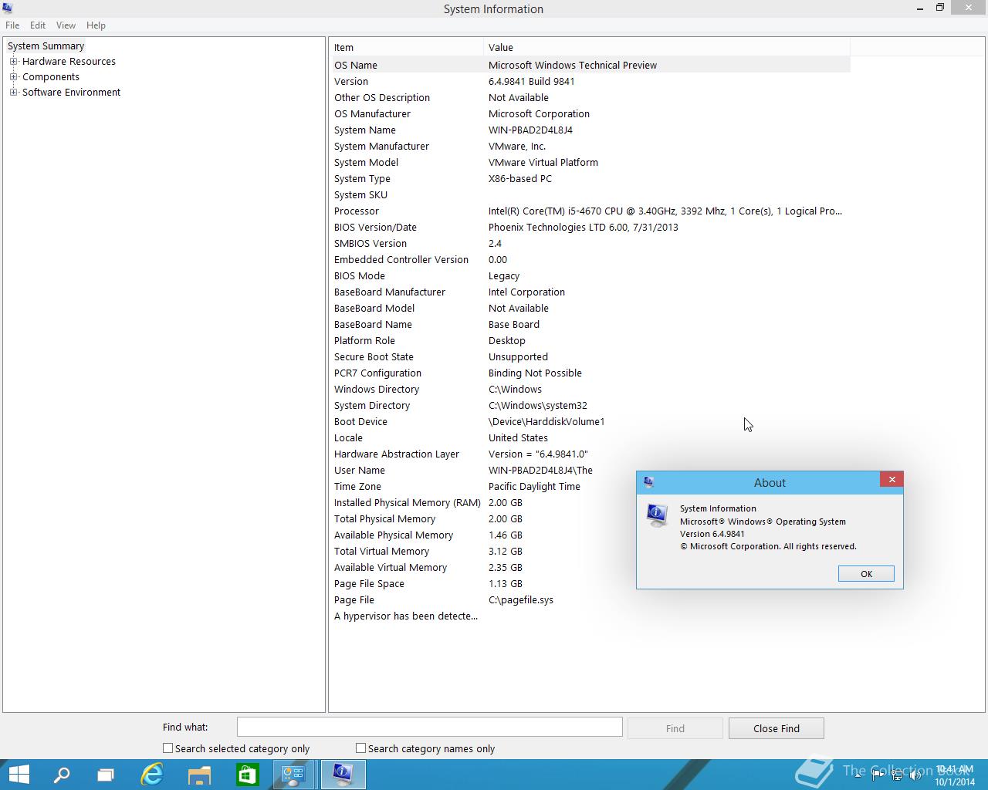Click the System Manufacturer VMware, Inc. value
The height and width of the screenshot is (790, 988).
click(517, 146)
